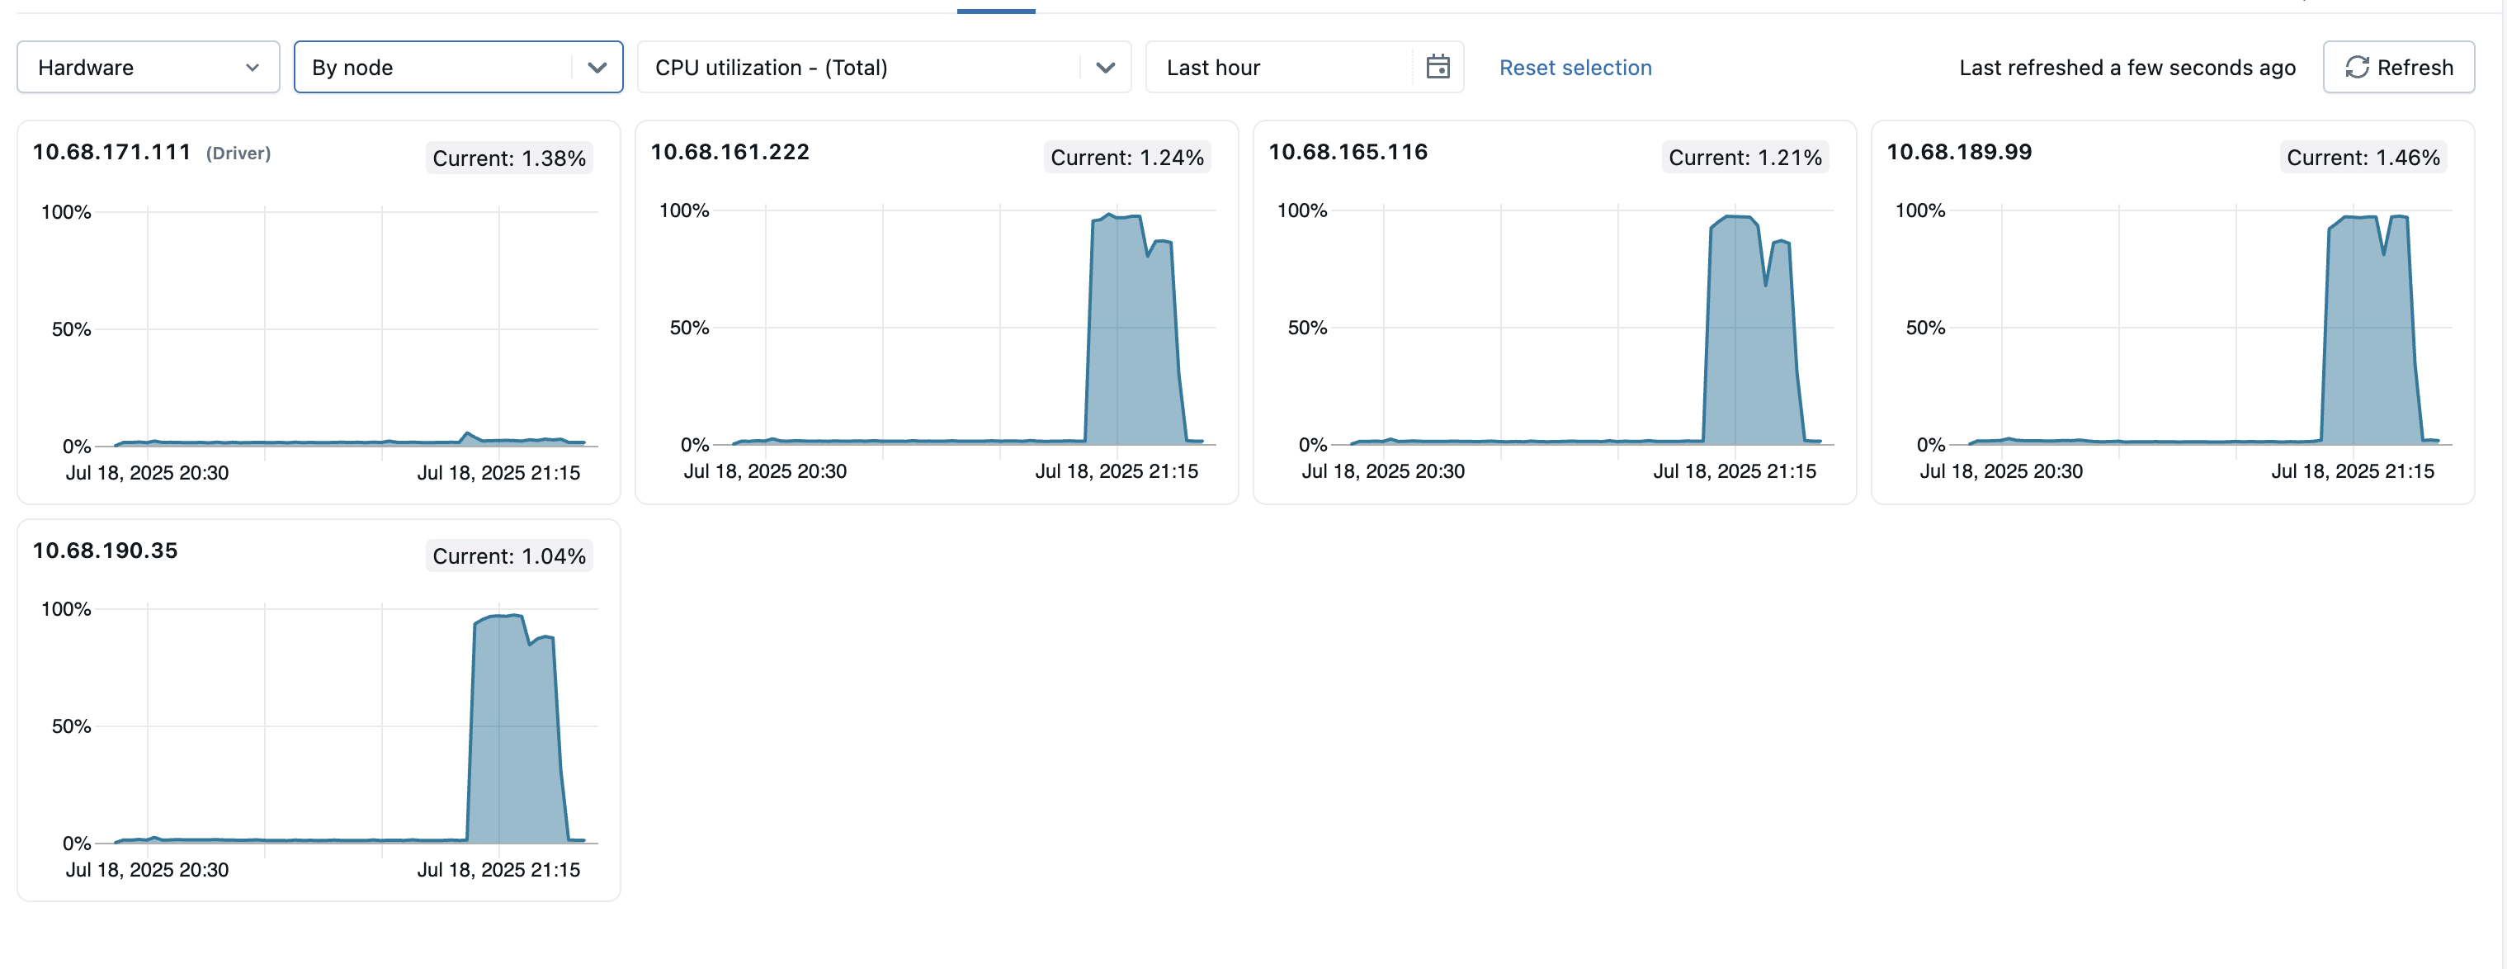Click the Current: 1.38% badge for the Driver node
Viewport: 2507px width, 969px height.
(x=508, y=158)
